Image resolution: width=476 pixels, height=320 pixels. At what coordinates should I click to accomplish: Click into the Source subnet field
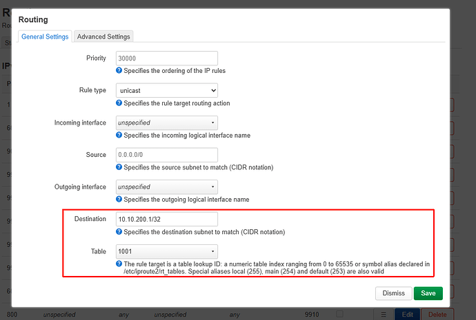[x=167, y=155]
